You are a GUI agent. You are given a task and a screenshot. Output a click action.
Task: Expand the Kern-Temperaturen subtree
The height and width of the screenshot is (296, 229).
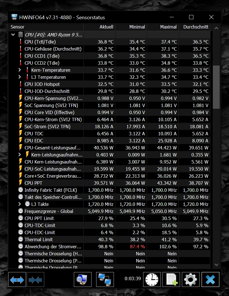click(x=20, y=70)
